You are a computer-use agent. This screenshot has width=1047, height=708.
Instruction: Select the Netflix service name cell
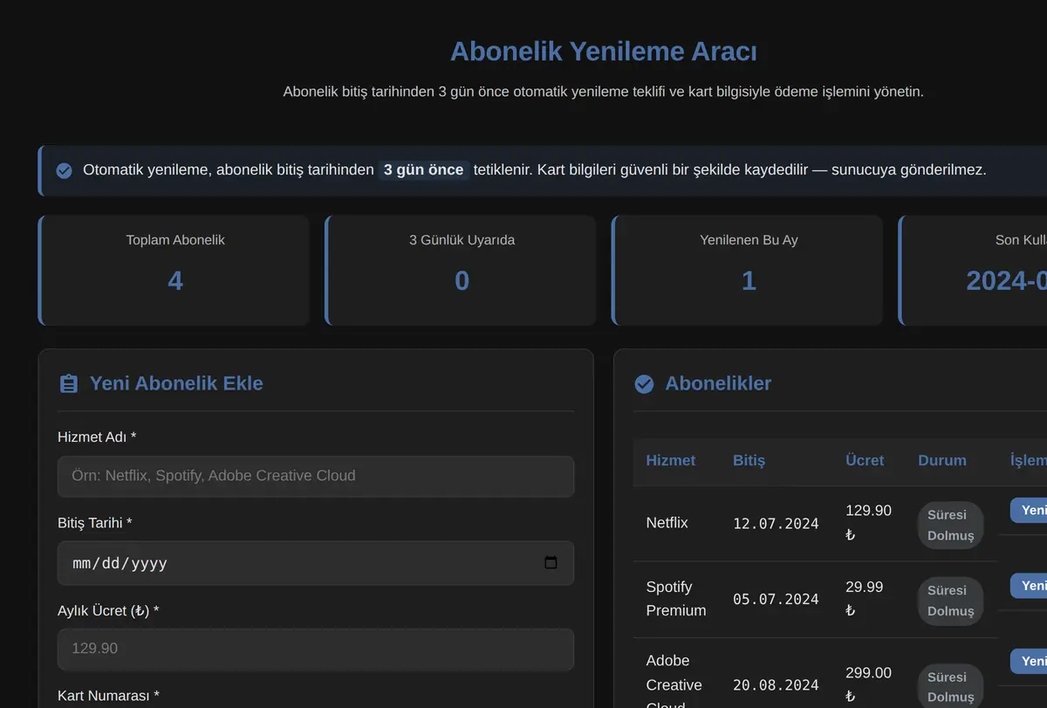[x=667, y=523]
